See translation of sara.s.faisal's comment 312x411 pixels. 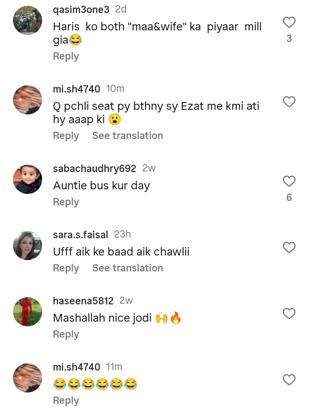[127, 268]
